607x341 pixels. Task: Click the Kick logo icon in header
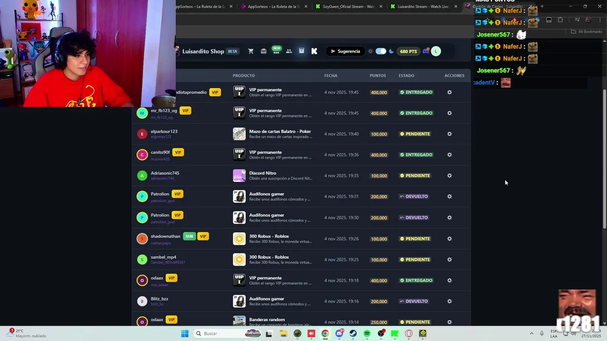(x=314, y=51)
